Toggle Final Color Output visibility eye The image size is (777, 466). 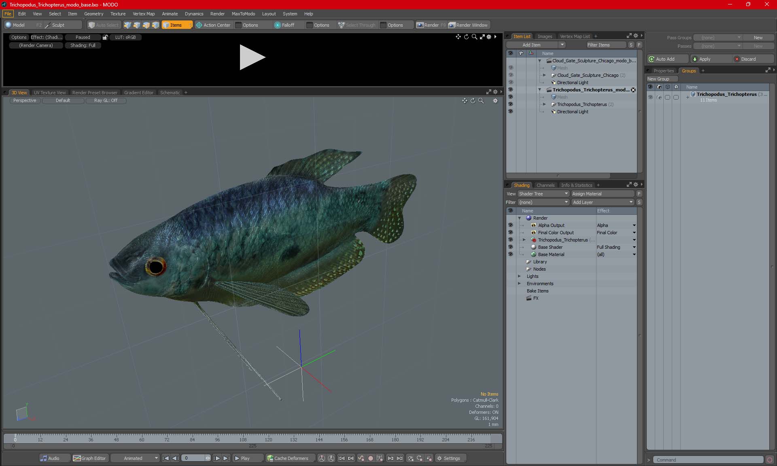tap(510, 233)
